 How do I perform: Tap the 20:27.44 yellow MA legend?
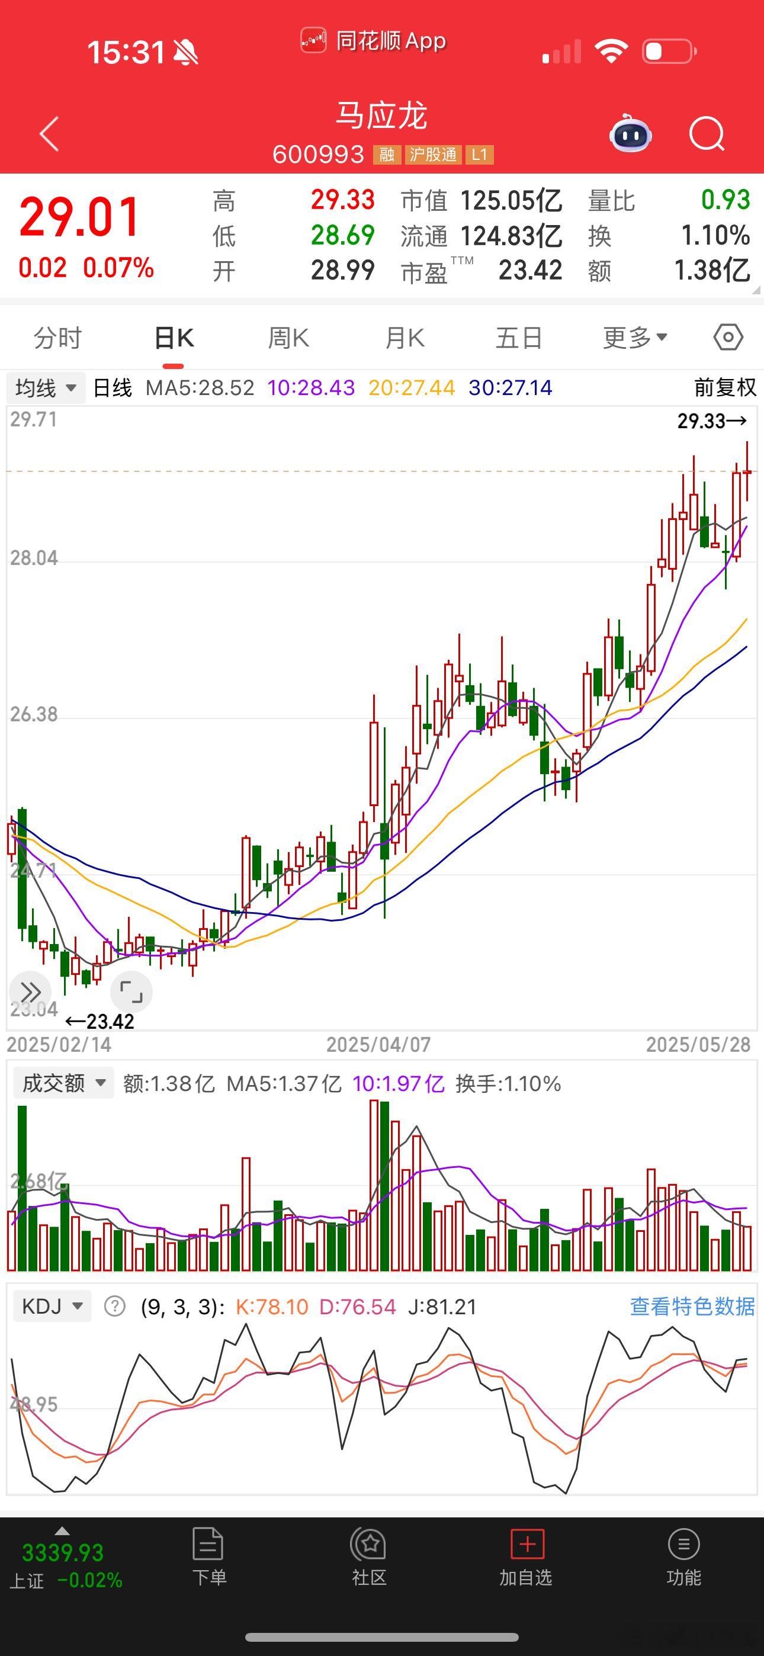point(412,387)
